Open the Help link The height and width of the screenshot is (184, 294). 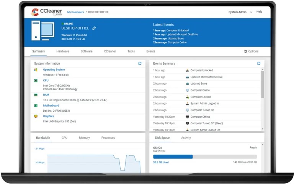[259, 11]
